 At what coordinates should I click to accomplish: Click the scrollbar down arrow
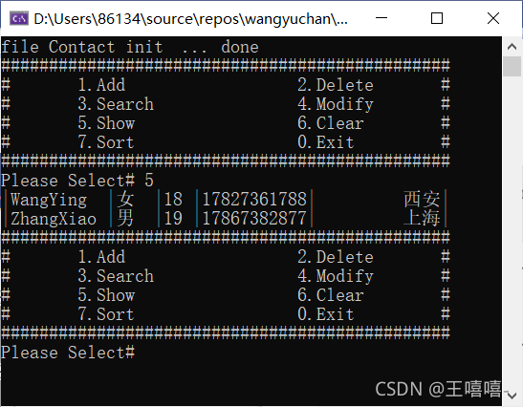point(512,396)
